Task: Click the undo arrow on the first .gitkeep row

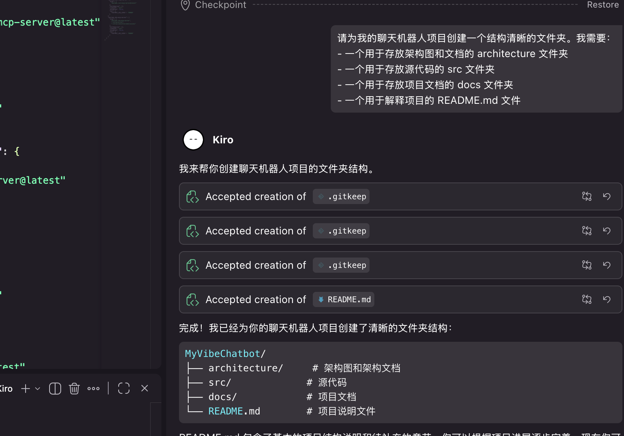Action: coord(606,196)
